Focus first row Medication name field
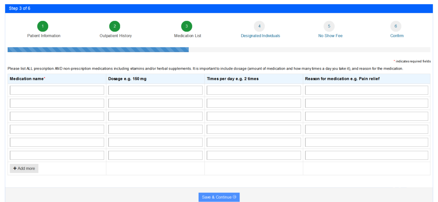This screenshot has width=438, height=202. pyautogui.click(x=57, y=90)
